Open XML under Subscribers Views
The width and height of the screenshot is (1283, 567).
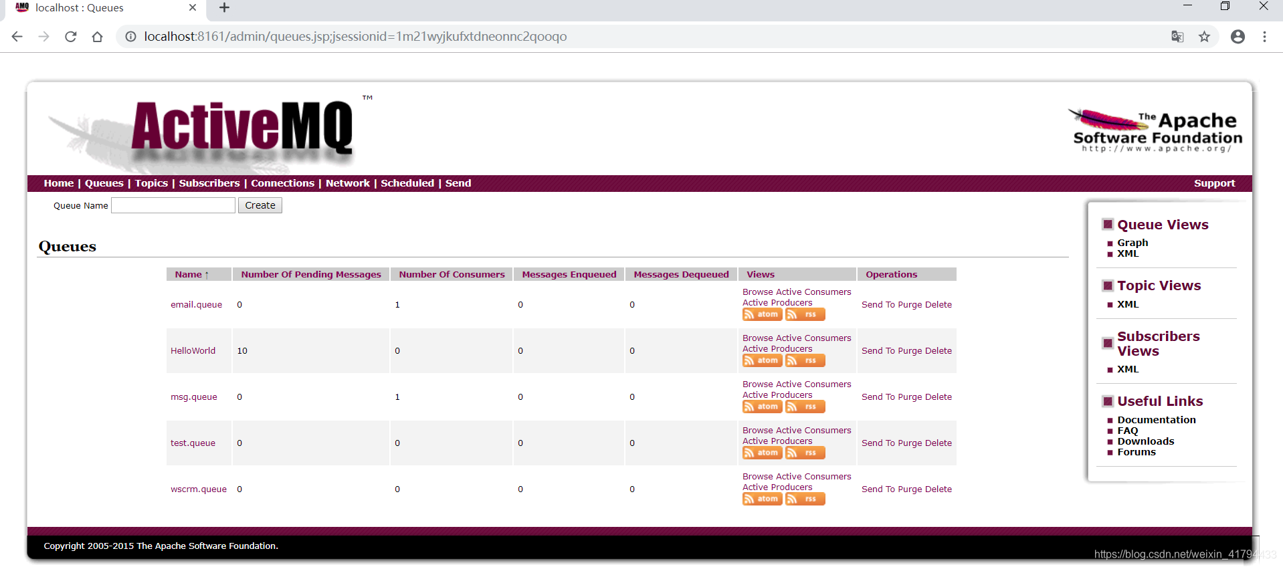tap(1128, 369)
